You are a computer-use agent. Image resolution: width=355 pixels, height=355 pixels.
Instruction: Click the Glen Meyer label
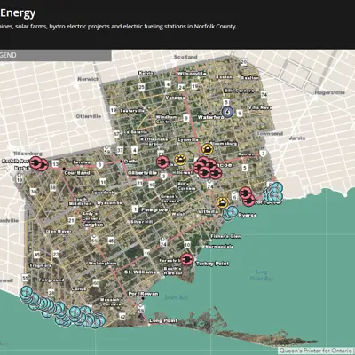(x=59, y=232)
